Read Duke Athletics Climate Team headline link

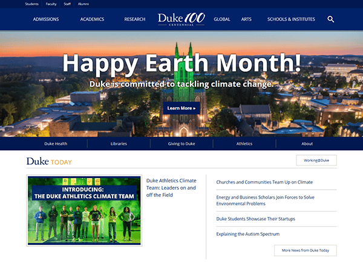(171, 188)
